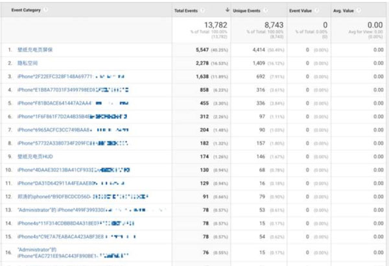Viewport: 389px width, 266px height.
Task: Open the iPhone^2F22EFC328F148A69771 category link
Action: click(x=55, y=76)
